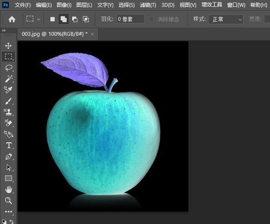Select the Clone Stamp tool
The height and width of the screenshot is (224, 270).
(8, 112)
